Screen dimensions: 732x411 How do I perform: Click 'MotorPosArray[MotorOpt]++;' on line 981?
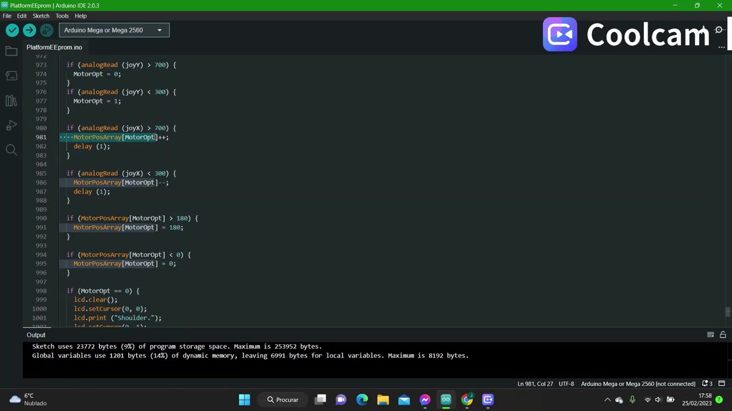[x=121, y=137]
